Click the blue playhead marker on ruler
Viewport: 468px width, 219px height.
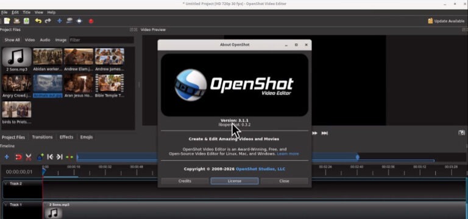click(x=44, y=172)
